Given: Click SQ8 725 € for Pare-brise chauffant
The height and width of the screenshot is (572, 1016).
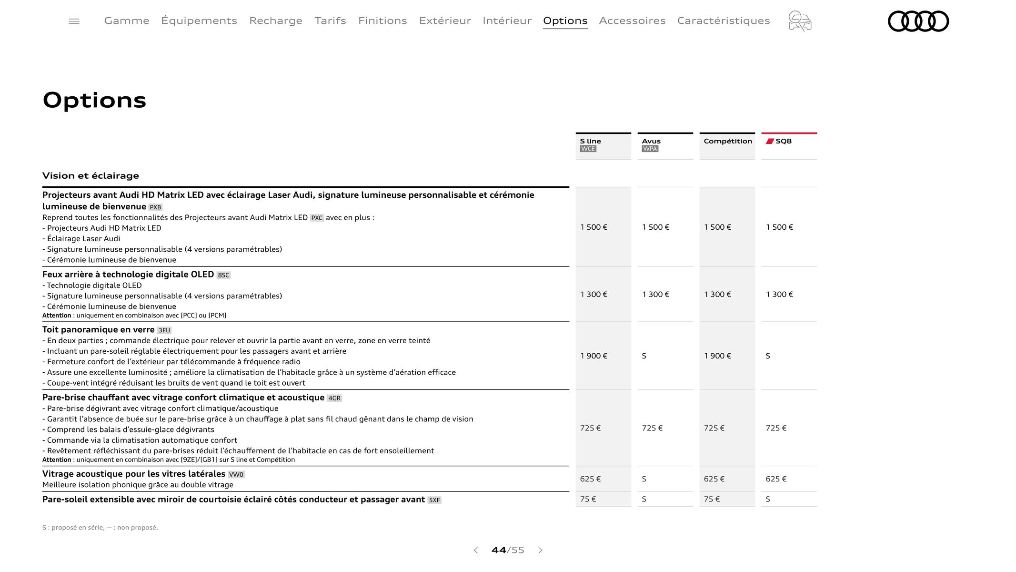Looking at the screenshot, I should tap(776, 429).
